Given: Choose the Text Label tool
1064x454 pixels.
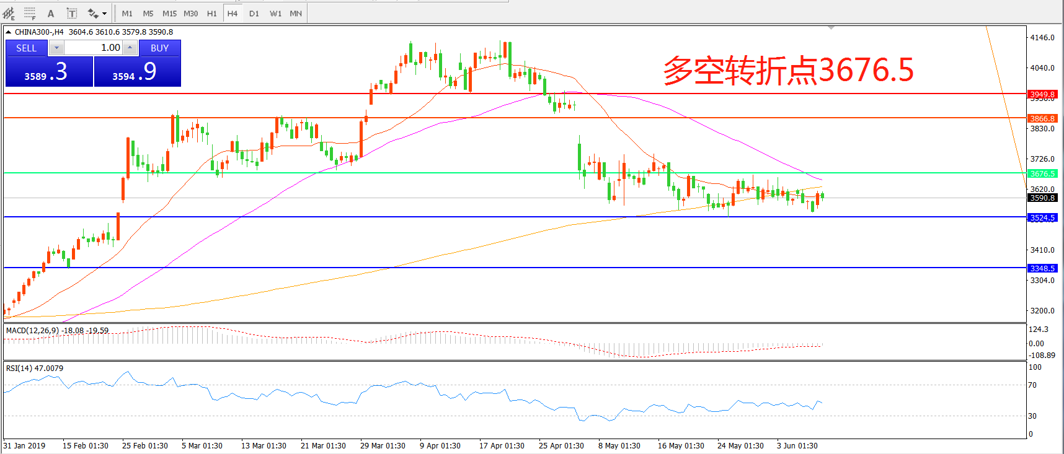Looking at the screenshot, I should point(71,13).
